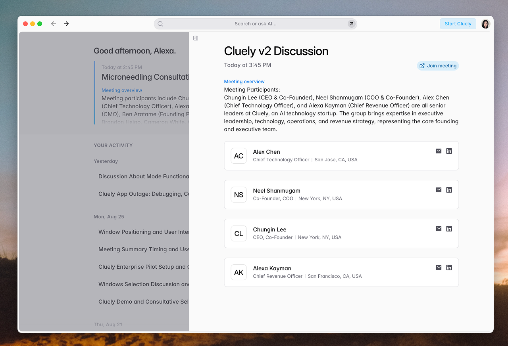Click Neel Shanmugam's email icon

tap(439, 190)
